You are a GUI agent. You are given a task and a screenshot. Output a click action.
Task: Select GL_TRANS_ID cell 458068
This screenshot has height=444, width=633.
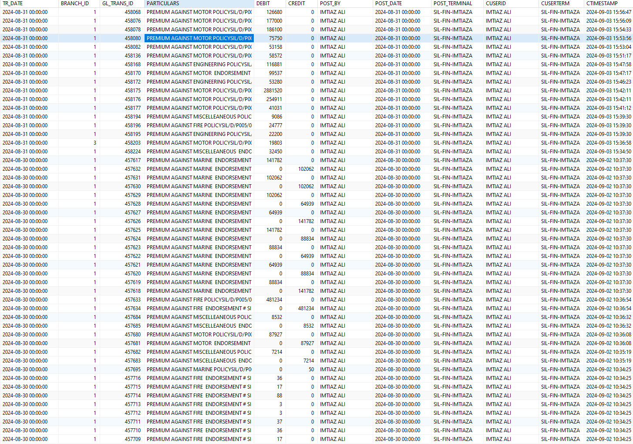pos(133,12)
